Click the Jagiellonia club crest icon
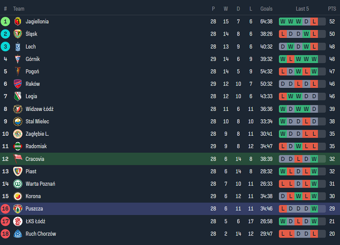 [x=17, y=21]
